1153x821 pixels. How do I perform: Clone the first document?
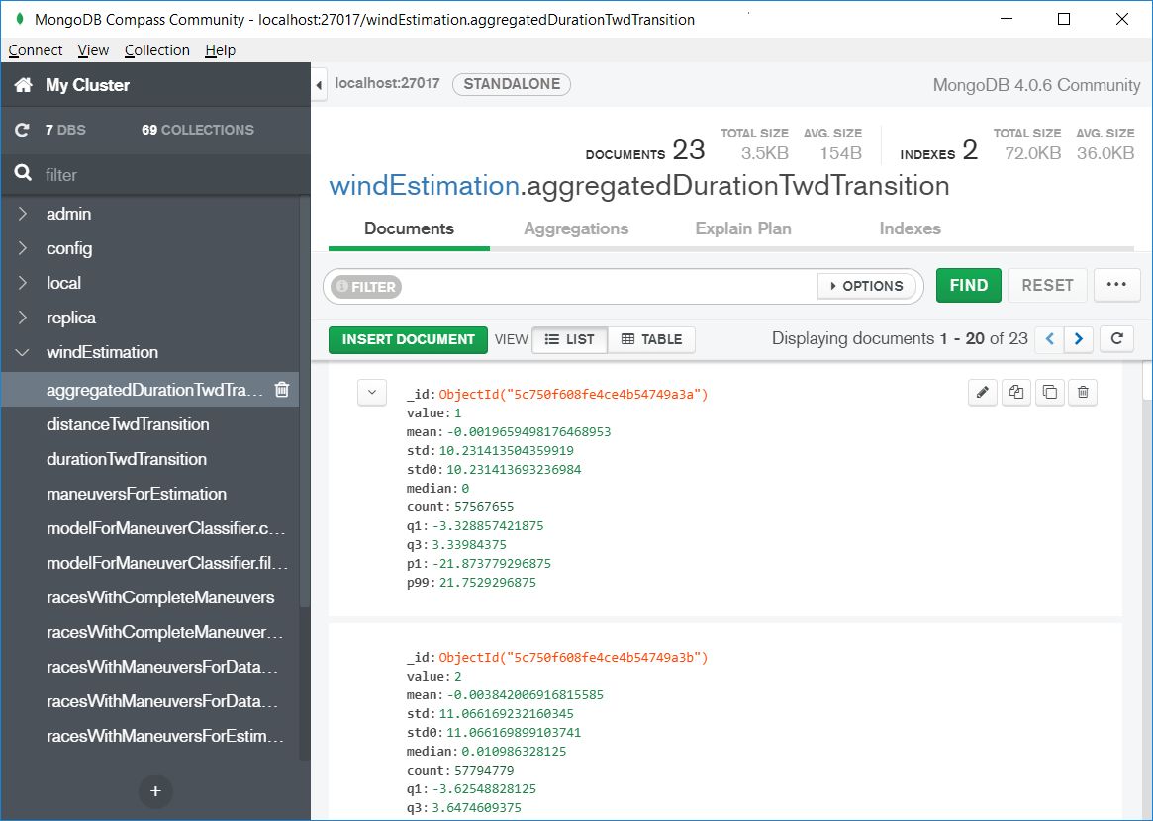coord(1050,392)
